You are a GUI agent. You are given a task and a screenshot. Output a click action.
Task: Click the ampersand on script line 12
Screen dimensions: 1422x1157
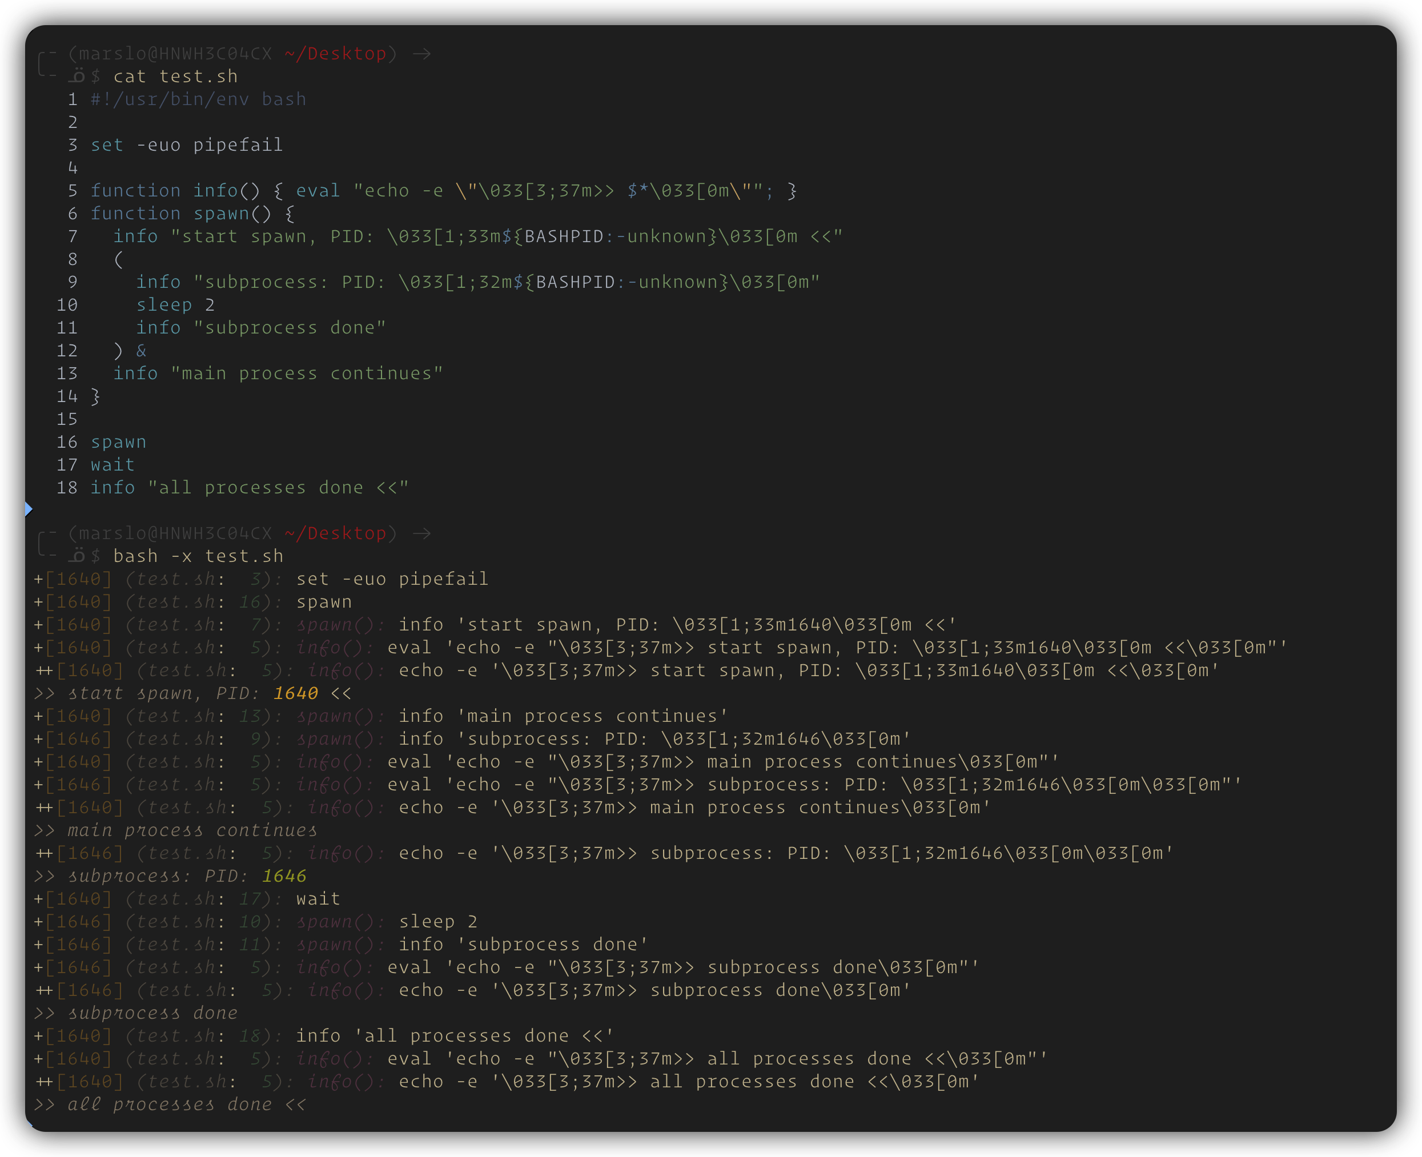tap(141, 351)
